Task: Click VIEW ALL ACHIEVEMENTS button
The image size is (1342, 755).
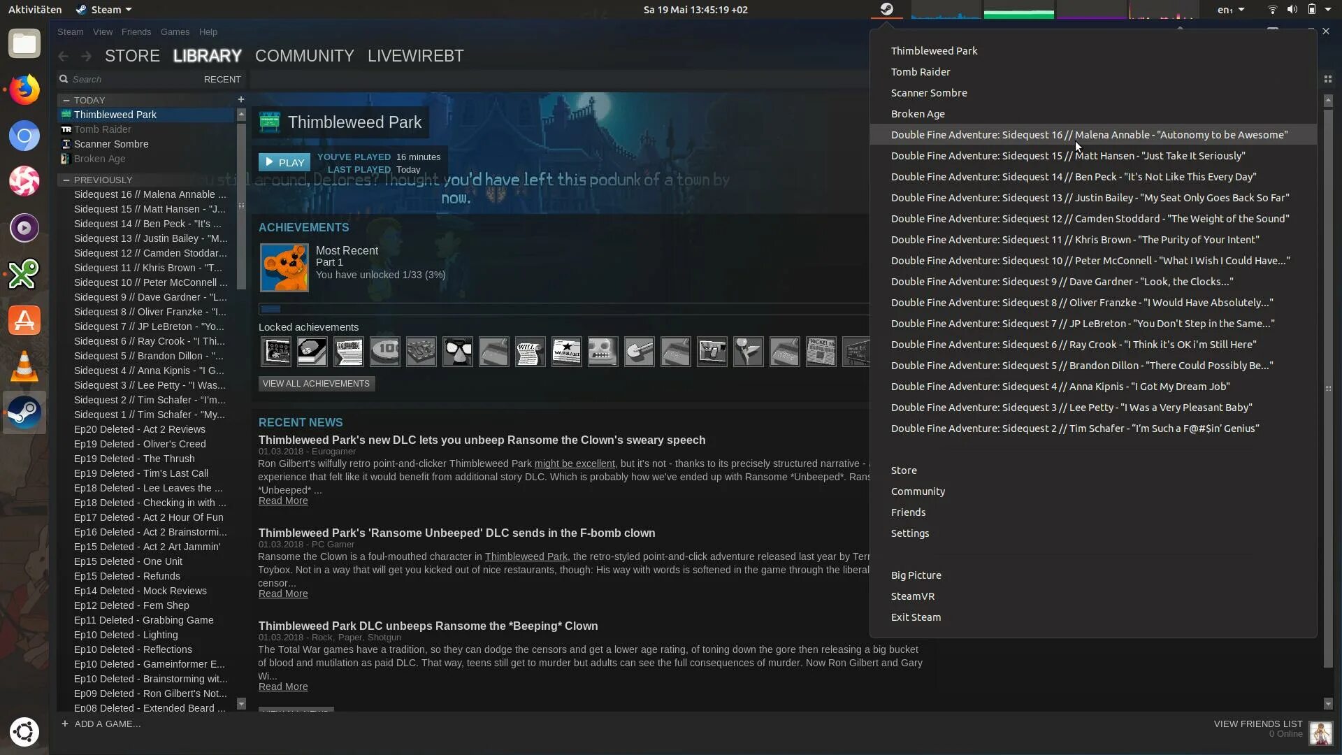Action: click(x=316, y=384)
